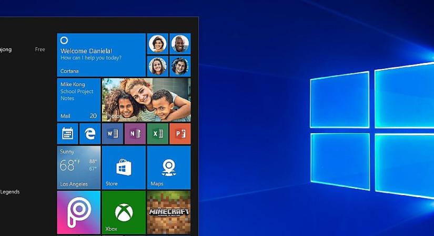Open the PowerPoint tile
Viewport: 434px width, 236px height.
(180, 134)
